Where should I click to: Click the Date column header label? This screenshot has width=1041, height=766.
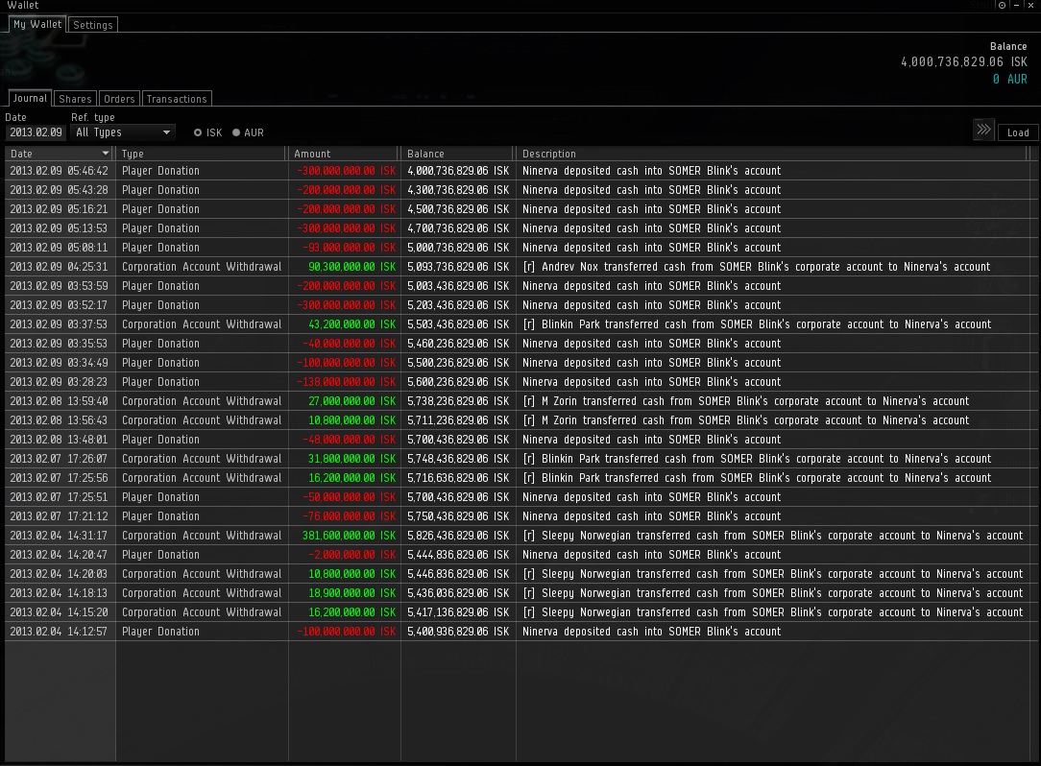click(21, 154)
